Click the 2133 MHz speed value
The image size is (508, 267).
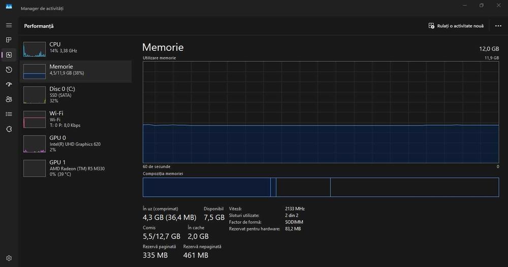click(x=295, y=209)
